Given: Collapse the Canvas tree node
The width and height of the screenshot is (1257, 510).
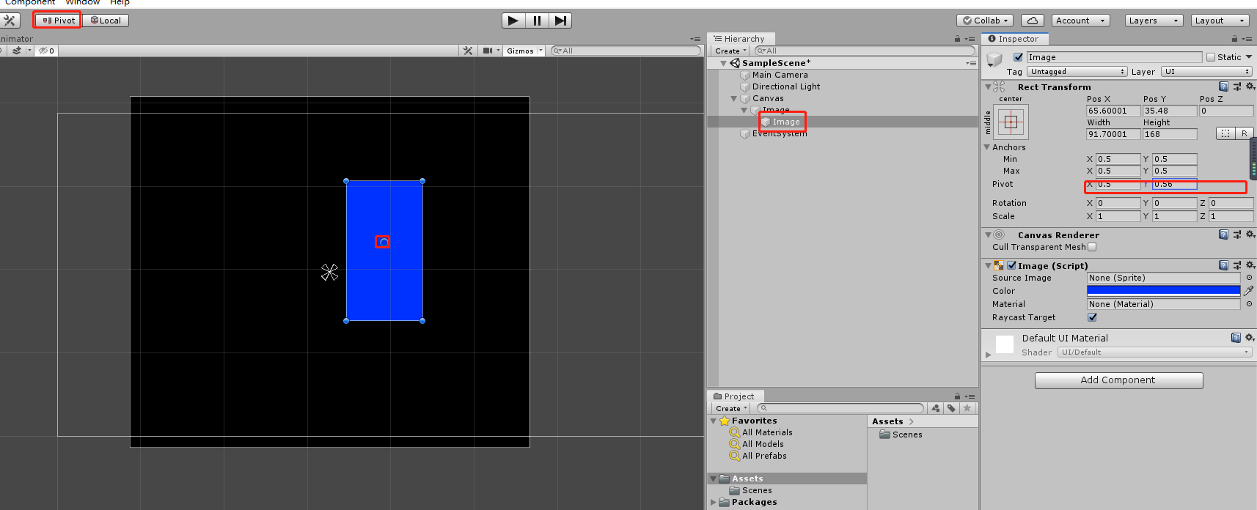Looking at the screenshot, I should click(734, 98).
